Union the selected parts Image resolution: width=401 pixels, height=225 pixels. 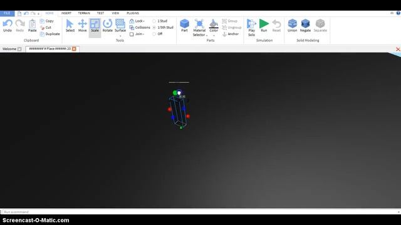(292, 26)
